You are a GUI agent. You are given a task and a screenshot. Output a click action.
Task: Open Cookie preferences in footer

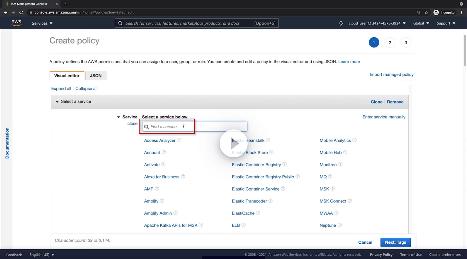pyautogui.click(x=445, y=255)
